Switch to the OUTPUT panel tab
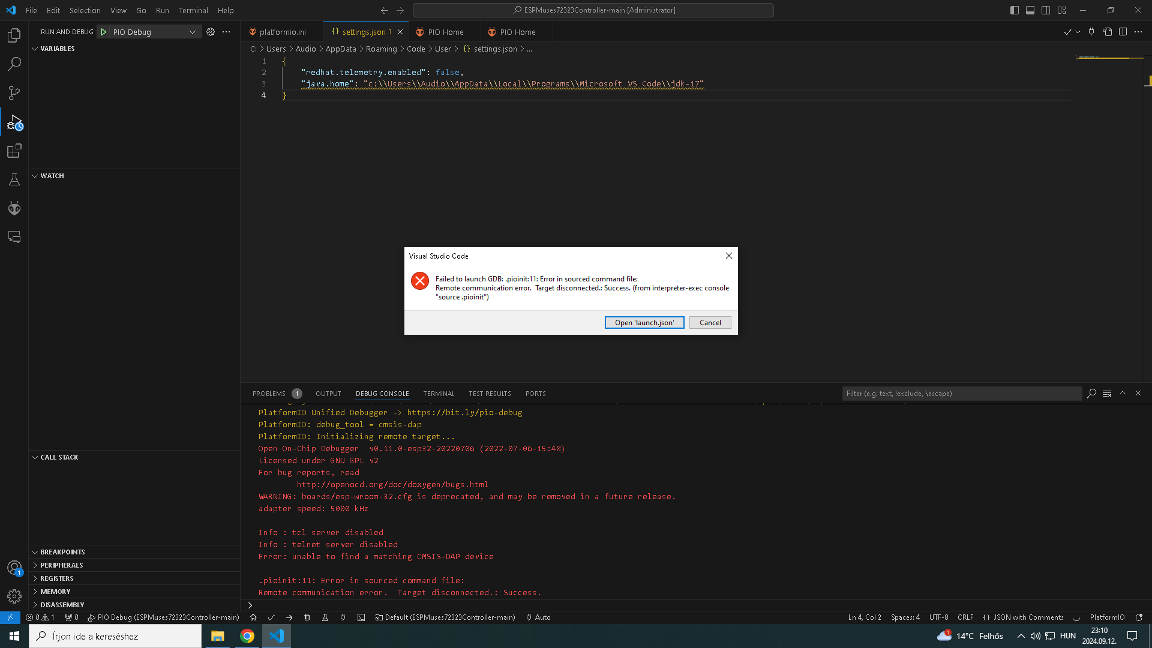The width and height of the screenshot is (1152, 648). pos(328,394)
